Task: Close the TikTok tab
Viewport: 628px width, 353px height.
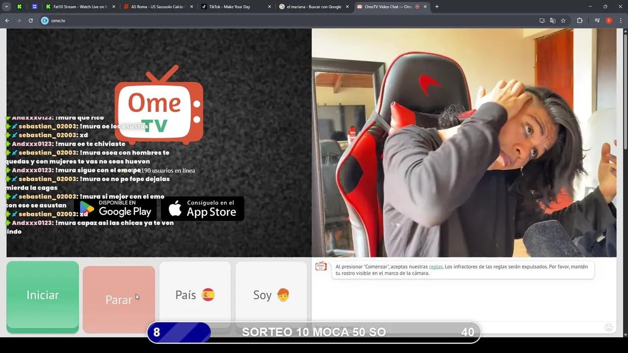Action: click(269, 7)
